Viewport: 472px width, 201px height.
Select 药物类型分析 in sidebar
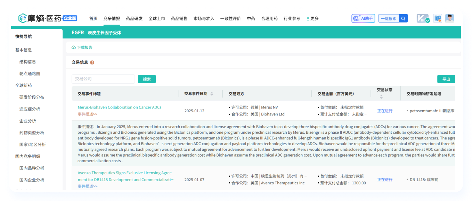coord(32,132)
